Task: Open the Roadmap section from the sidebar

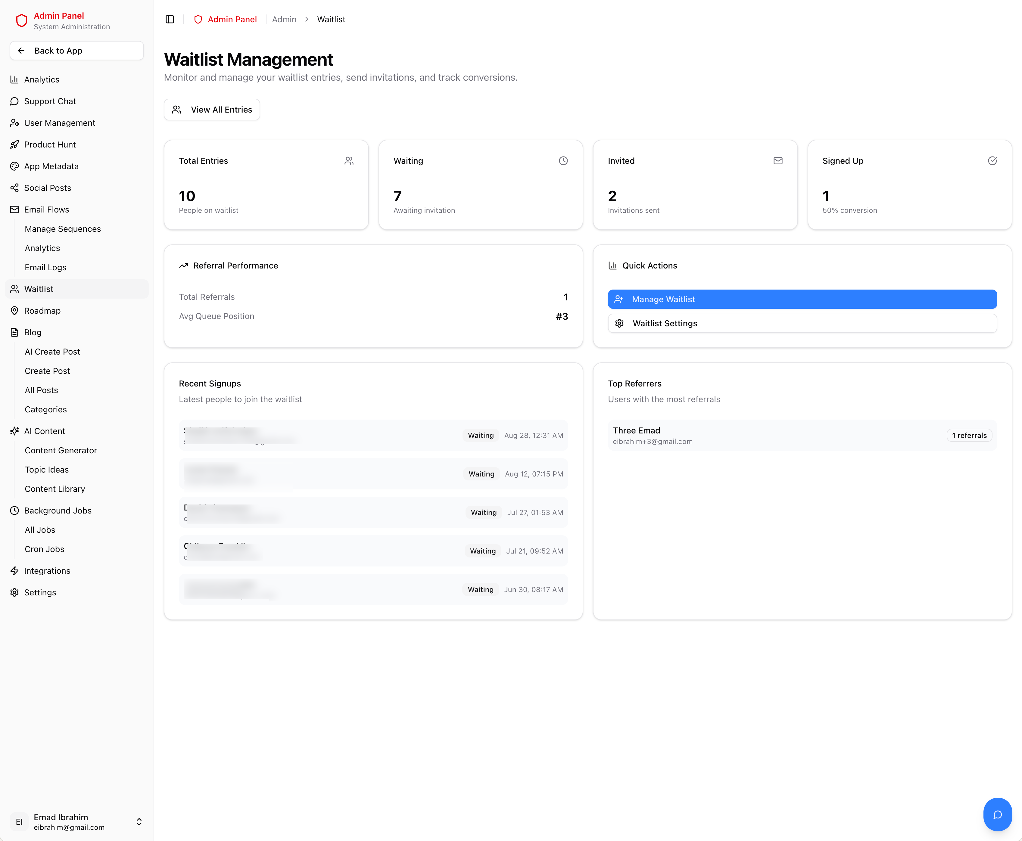Action: pos(42,311)
